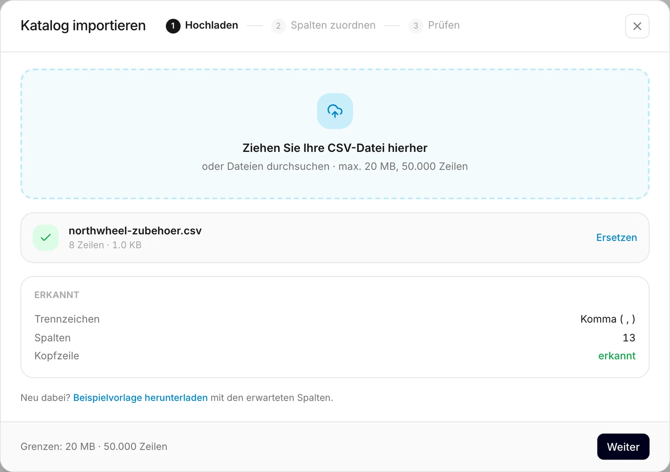Go to step 3 Prüfen

434,26
